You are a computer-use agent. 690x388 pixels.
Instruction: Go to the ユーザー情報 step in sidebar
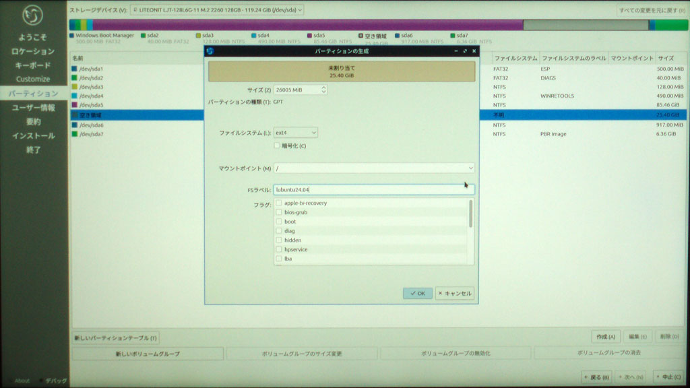point(33,108)
